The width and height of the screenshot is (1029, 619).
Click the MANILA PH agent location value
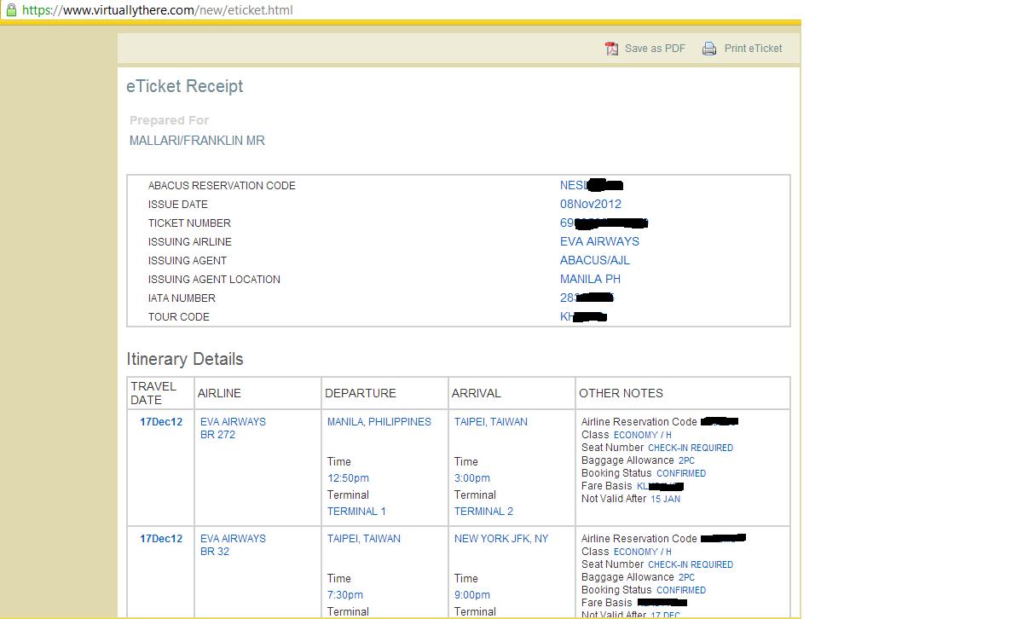[590, 279]
